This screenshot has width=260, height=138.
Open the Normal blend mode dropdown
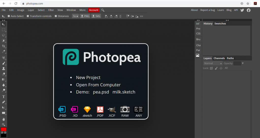pos(213,63)
